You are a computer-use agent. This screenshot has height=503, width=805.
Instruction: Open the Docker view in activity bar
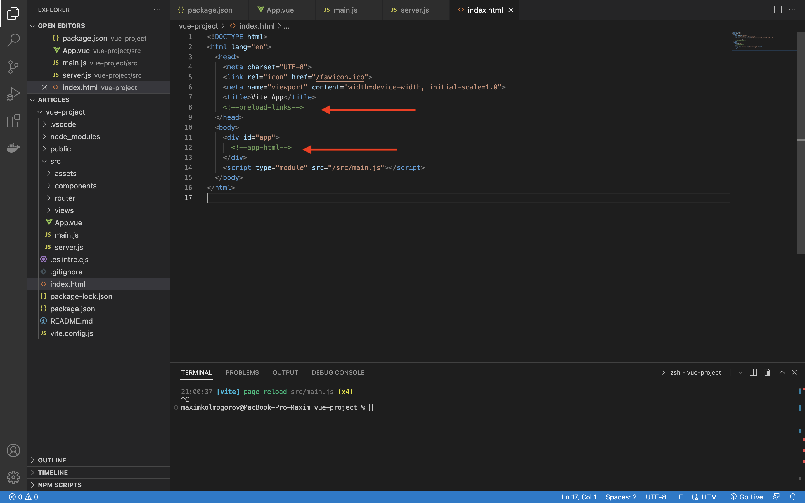pos(13,147)
